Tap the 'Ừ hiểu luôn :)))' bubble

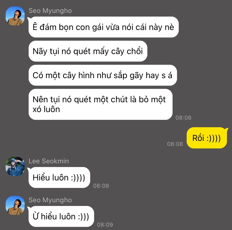[61, 216]
